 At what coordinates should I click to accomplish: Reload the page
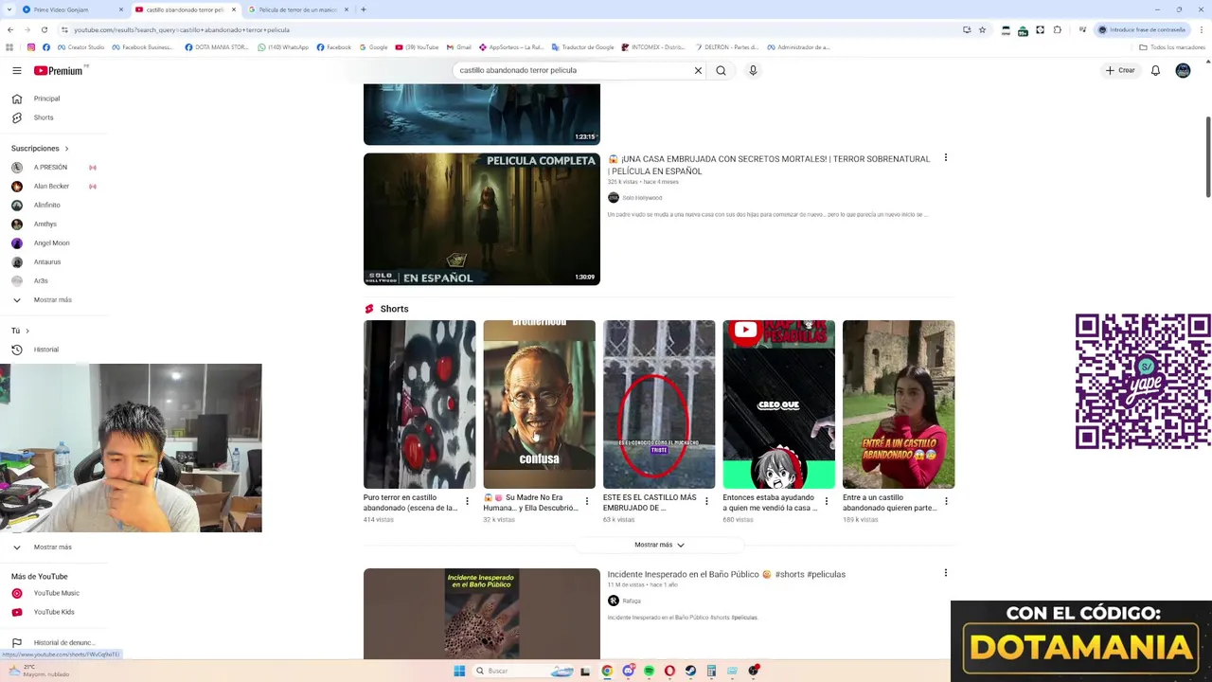(45, 29)
